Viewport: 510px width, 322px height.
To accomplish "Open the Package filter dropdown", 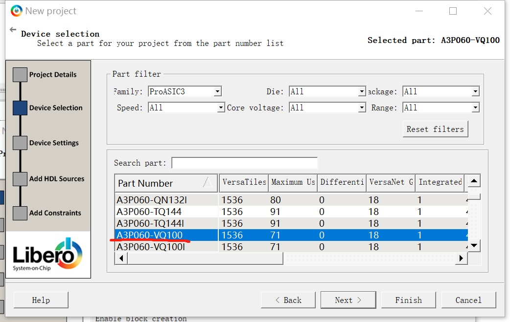I will click(x=440, y=91).
